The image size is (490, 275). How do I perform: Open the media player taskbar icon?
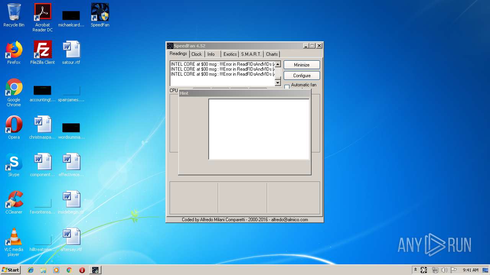tap(56, 270)
